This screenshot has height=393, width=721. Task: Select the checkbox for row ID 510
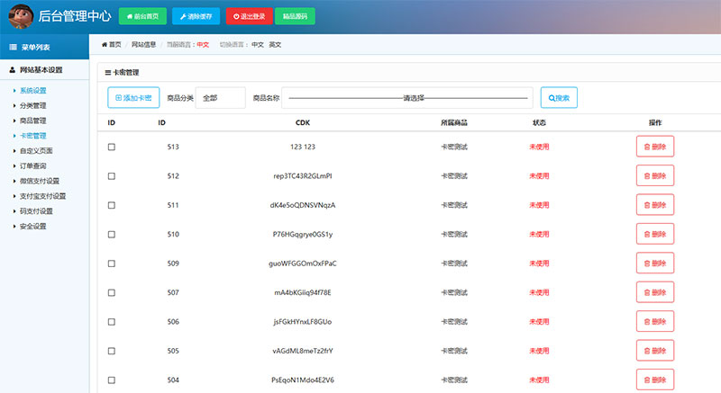click(112, 235)
